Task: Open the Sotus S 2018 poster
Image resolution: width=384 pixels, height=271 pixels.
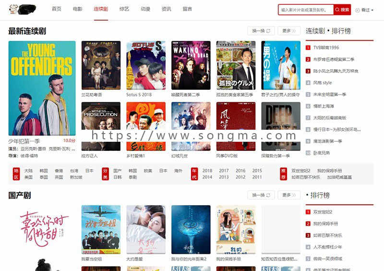Action: [x=146, y=65]
